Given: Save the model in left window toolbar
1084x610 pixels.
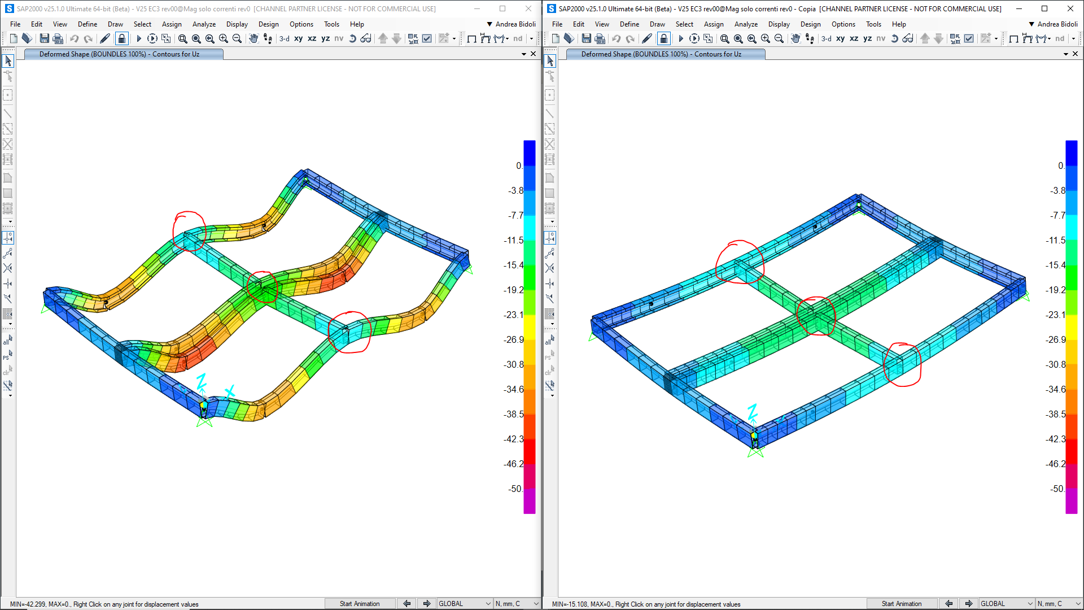Looking at the screenshot, I should coord(44,38).
